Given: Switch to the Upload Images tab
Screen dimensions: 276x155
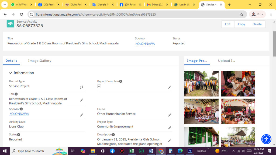Looking at the screenshot, I should click(x=226, y=61).
